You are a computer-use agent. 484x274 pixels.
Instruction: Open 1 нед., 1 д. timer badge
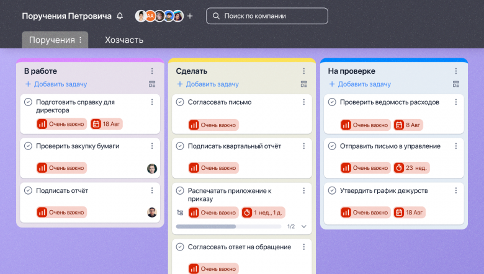[x=263, y=213]
